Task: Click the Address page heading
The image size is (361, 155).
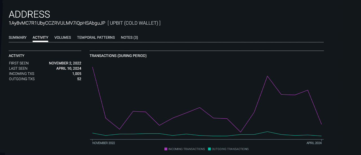Action: 29,14
